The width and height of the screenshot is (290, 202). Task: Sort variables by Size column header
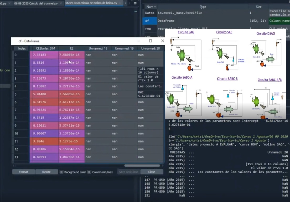(258, 7)
